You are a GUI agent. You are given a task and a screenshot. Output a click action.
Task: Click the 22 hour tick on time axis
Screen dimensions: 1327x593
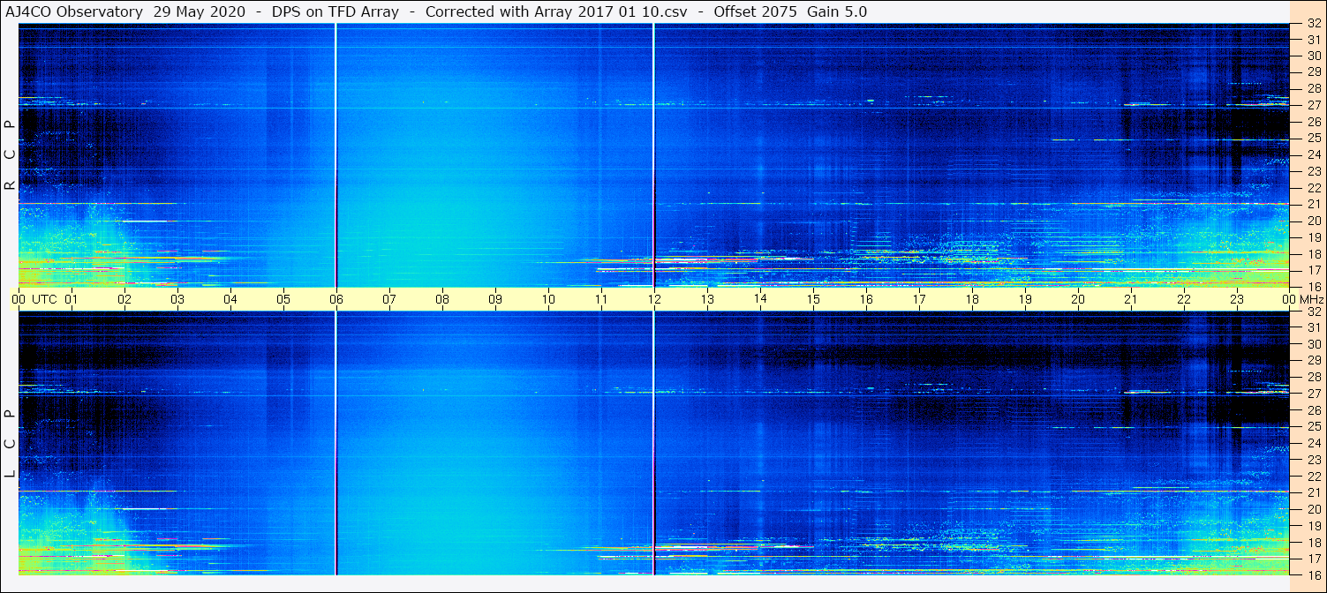1184,299
